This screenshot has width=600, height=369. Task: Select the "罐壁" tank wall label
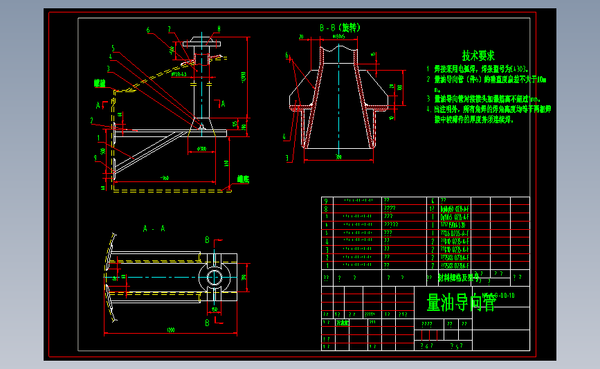[x=100, y=83]
